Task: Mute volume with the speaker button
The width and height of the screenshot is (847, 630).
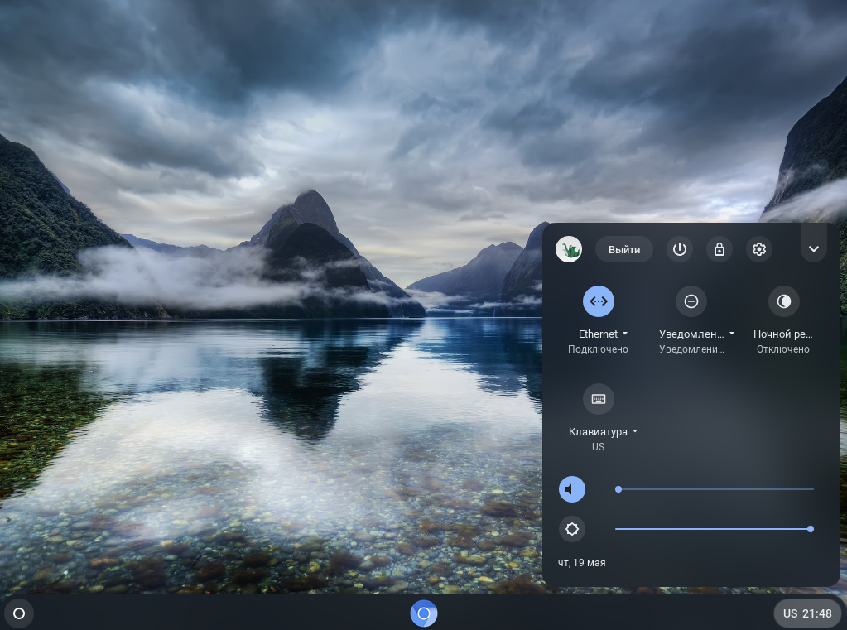Action: coord(572,489)
